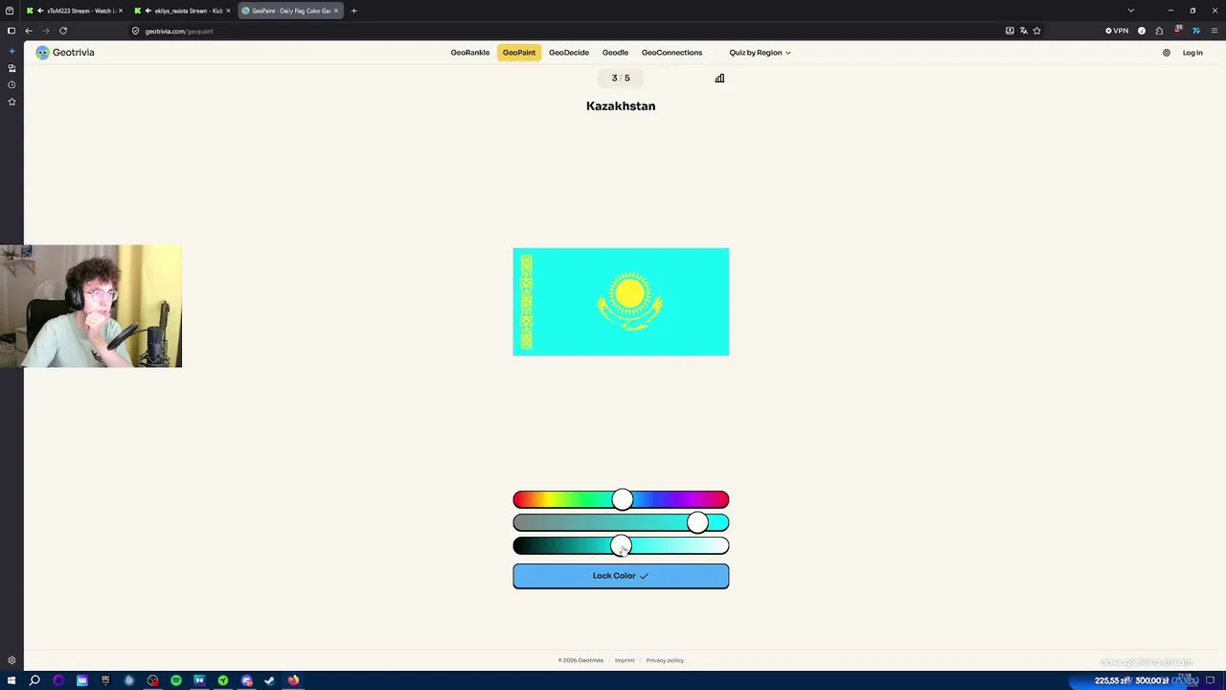Open the browser extensions puzzle icon

[x=1159, y=31]
